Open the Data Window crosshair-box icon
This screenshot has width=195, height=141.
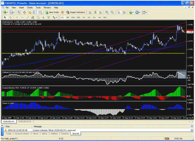pos(24,12)
